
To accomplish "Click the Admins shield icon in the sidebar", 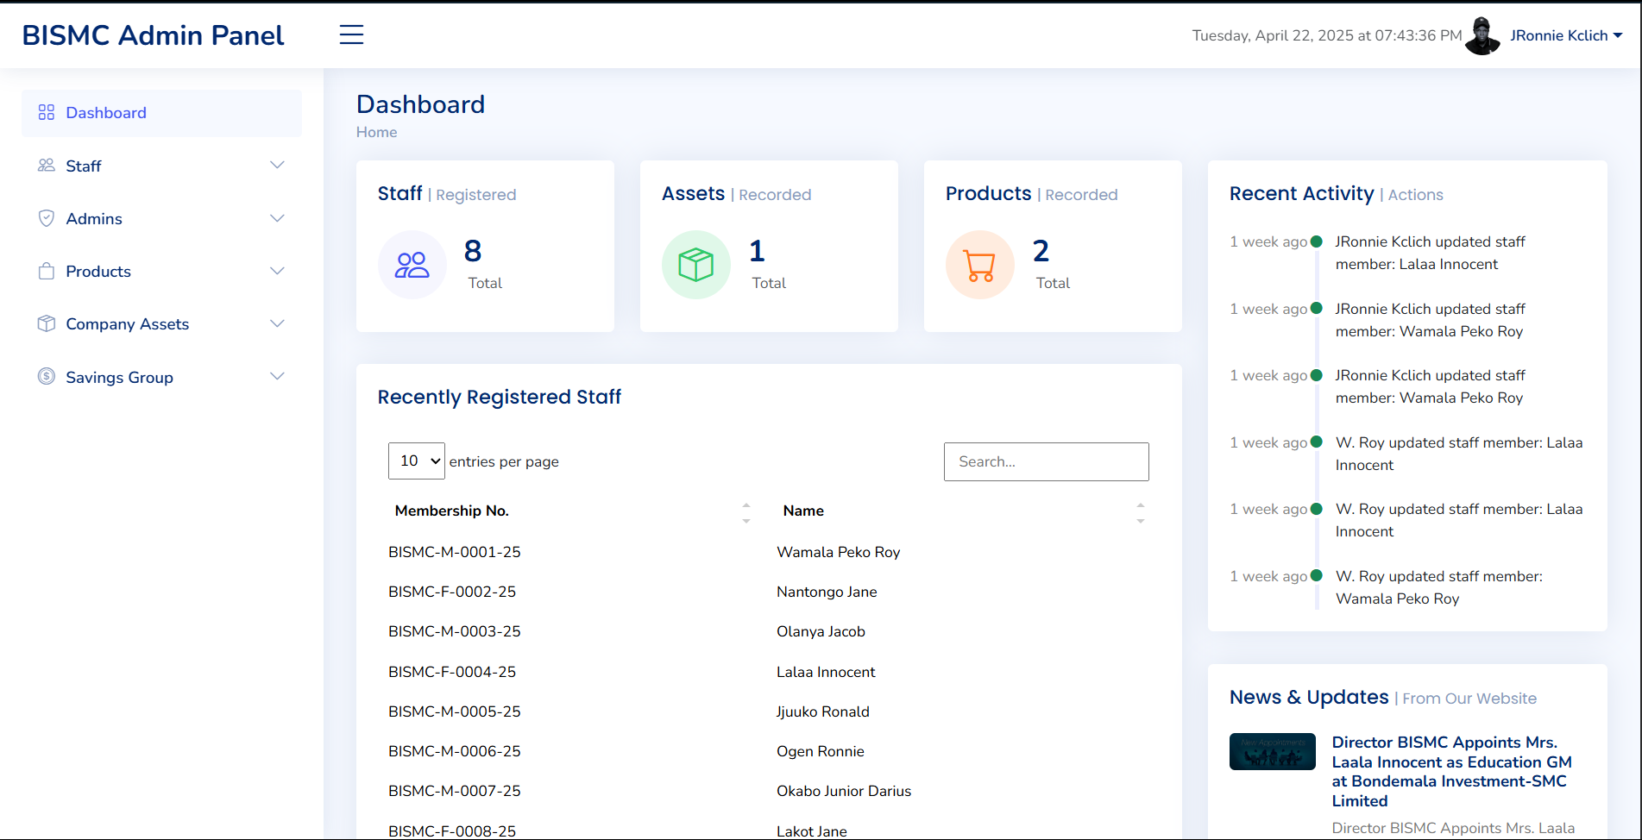I will pos(47,218).
